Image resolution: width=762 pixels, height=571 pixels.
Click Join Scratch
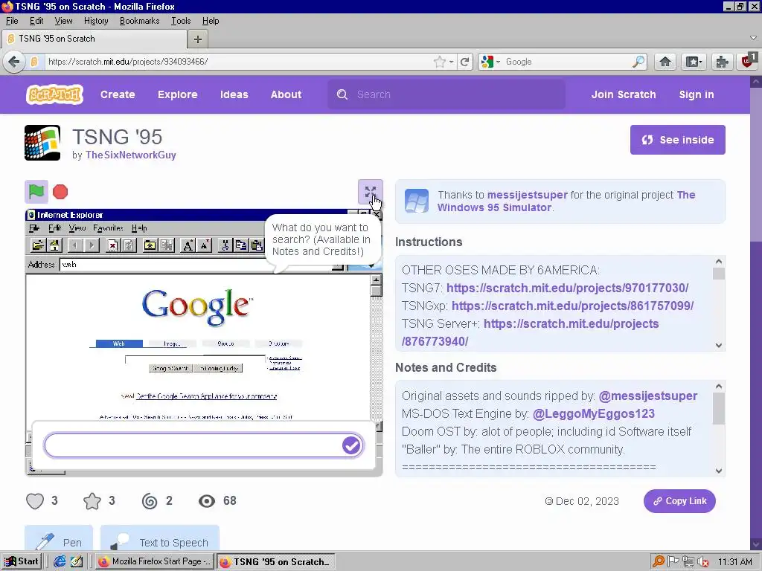(624, 94)
